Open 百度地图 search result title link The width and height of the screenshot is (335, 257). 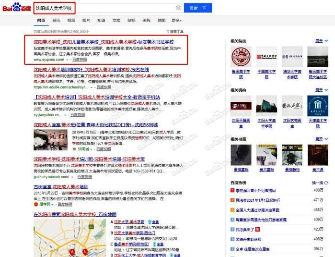point(75,214)
